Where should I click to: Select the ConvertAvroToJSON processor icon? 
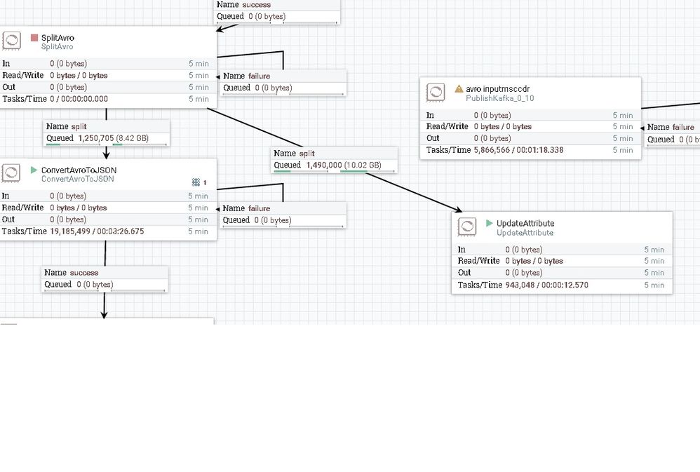pos(11,173)
